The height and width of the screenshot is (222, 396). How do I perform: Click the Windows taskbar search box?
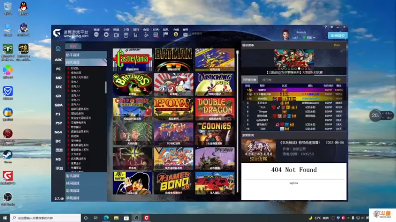click(x=46, y=218)
